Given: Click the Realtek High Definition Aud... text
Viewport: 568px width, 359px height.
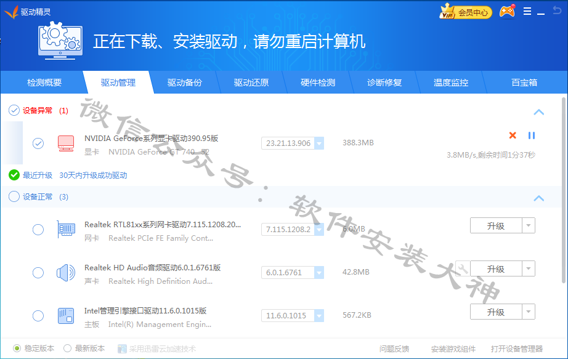Looking at the screenshot, I should click(x=160, y=281).
